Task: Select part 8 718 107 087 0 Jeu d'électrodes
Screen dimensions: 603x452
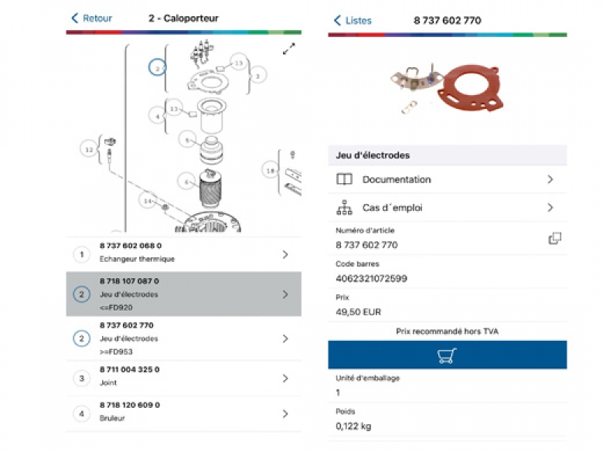Action: tap(183, 294)
